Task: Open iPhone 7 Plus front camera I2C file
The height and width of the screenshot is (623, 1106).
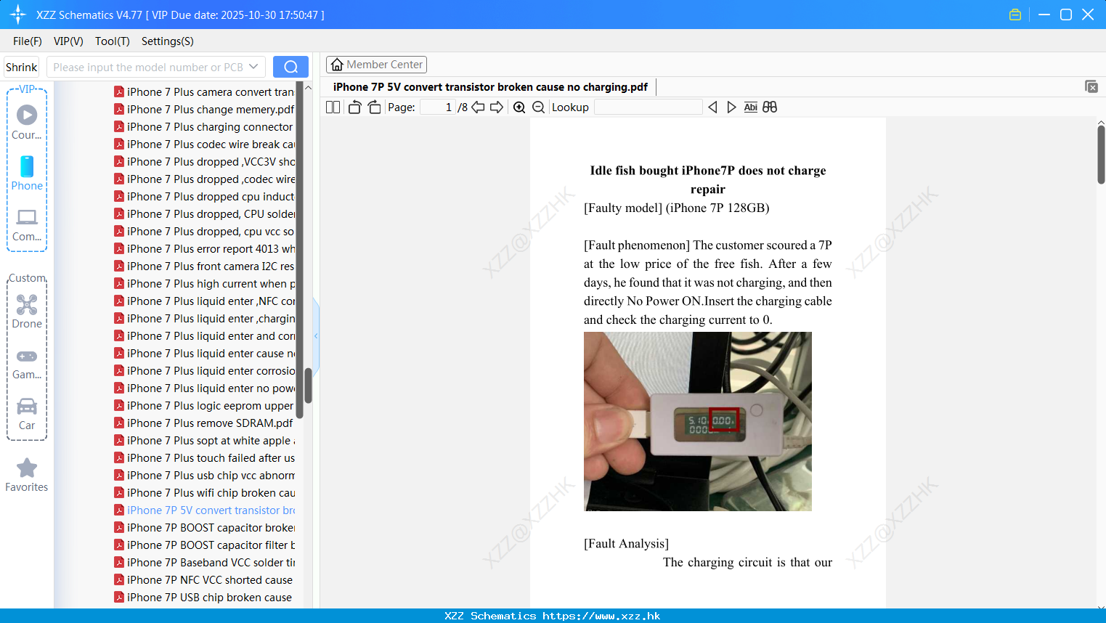Action: click(204, 266)
